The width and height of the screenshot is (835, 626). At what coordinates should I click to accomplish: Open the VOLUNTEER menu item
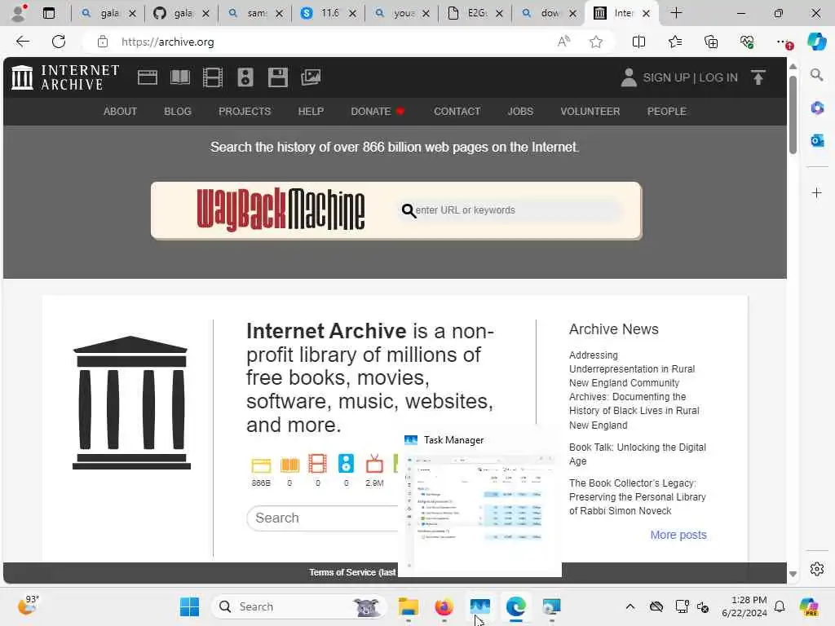click(590, 111)
